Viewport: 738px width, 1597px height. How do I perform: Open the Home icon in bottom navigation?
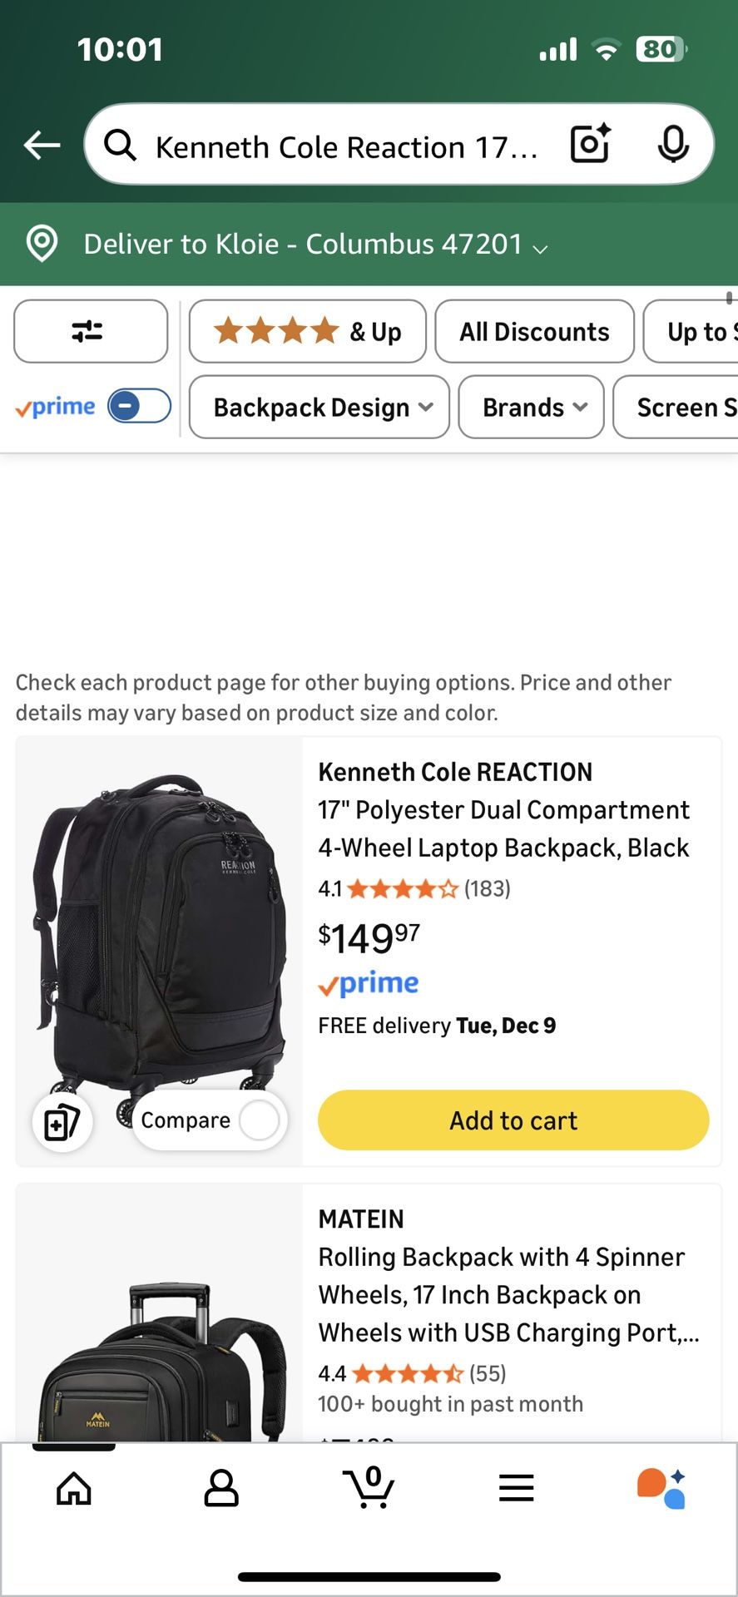(73, 1488)
